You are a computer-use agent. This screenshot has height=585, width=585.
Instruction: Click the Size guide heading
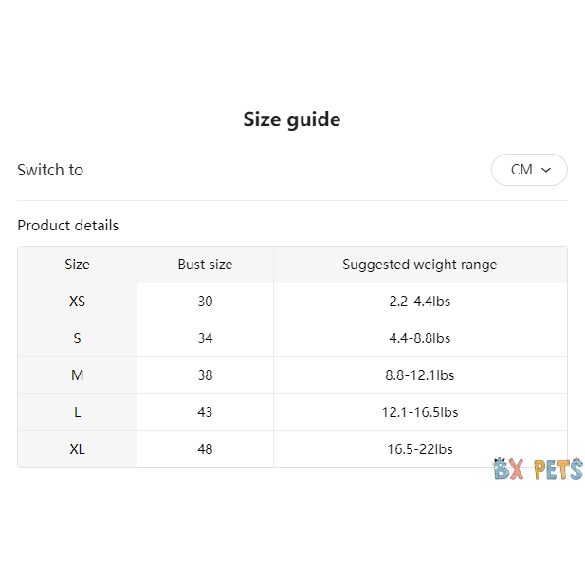[x=292, y=119]
